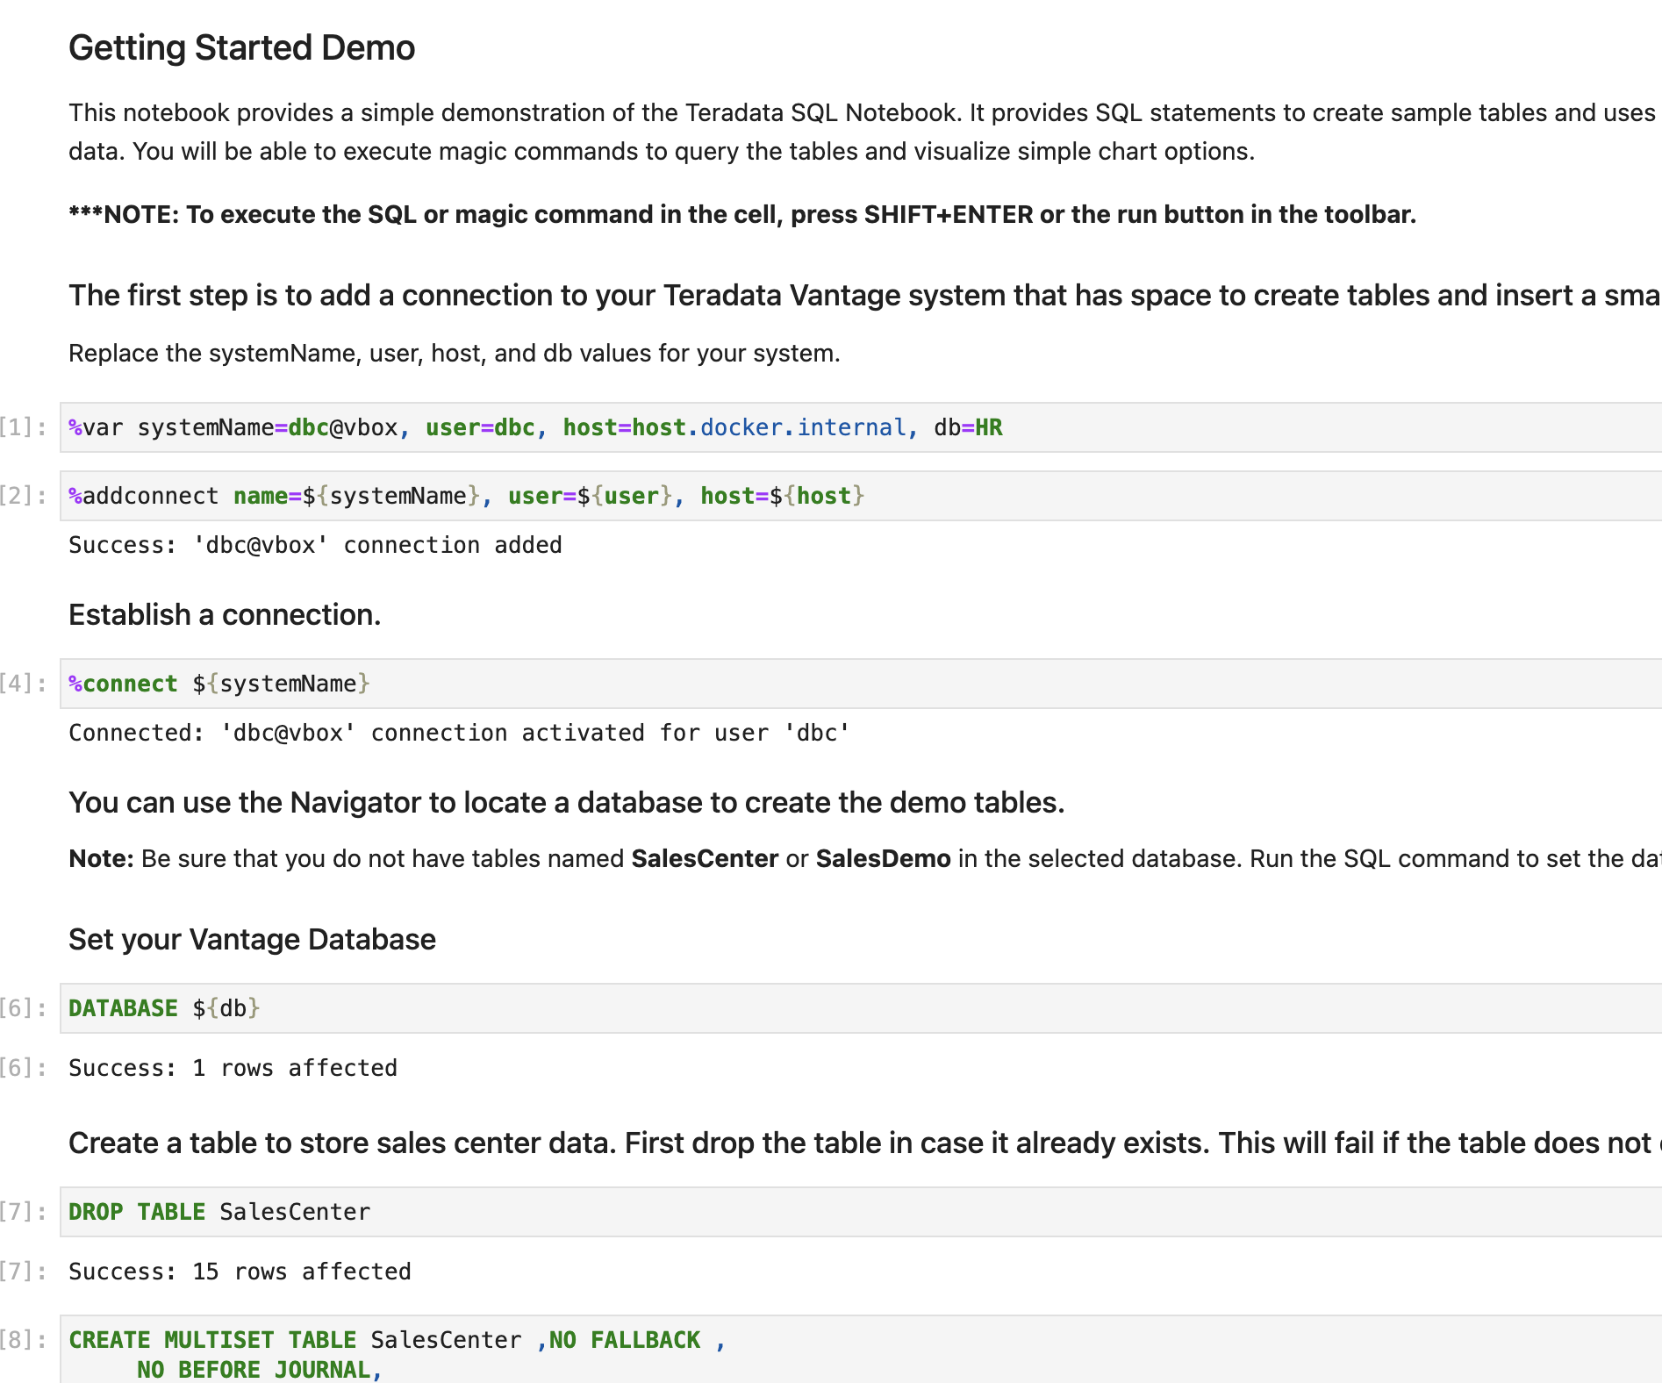Click the Navigator database heading text
The image size is (1662, 1383).
(566, 801)
